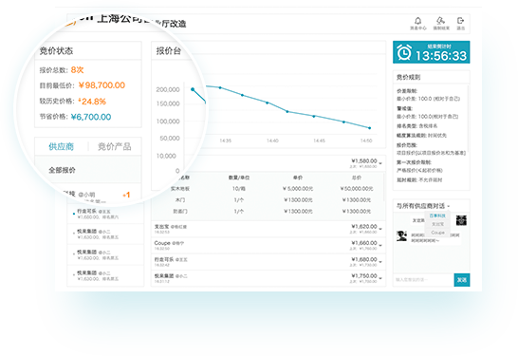Click the alarm clock countdown icon
This screenshot has width=518, height=356.
(x=404, y=52)
